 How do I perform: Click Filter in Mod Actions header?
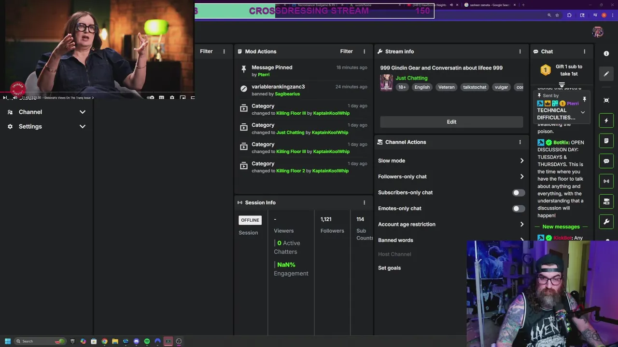coord(347,52)
